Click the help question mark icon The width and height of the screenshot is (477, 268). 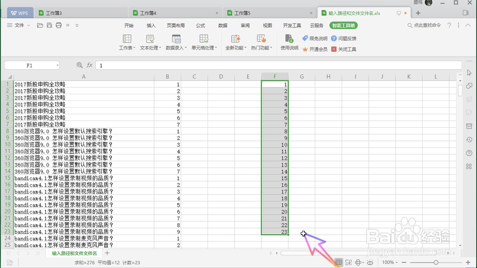(449, 26)
